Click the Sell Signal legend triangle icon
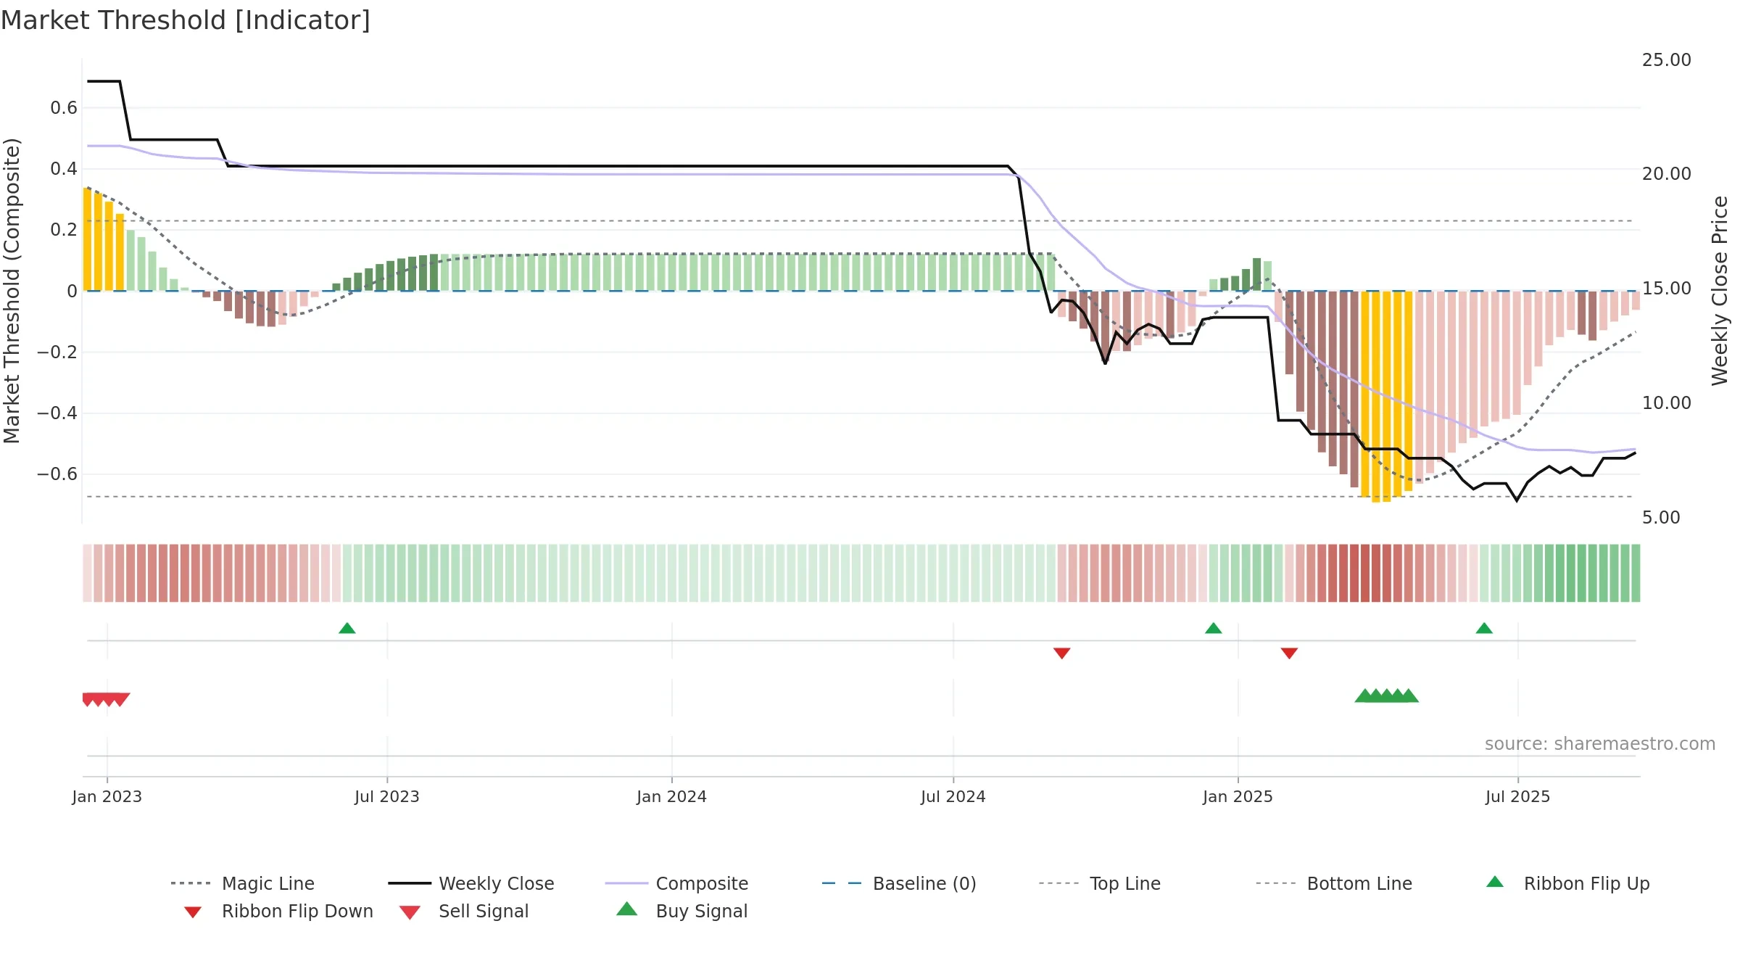This screenshot has width=1740, height=979. coord(410,912)
